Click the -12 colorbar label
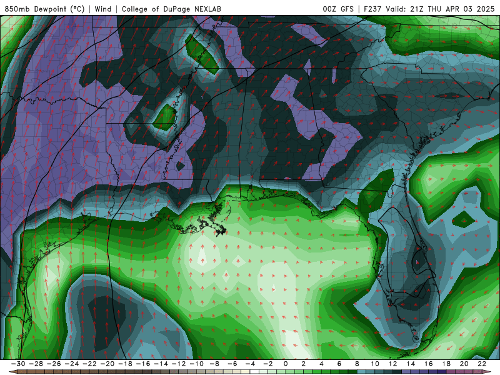 pyautogui.click(x=179, y=364)
